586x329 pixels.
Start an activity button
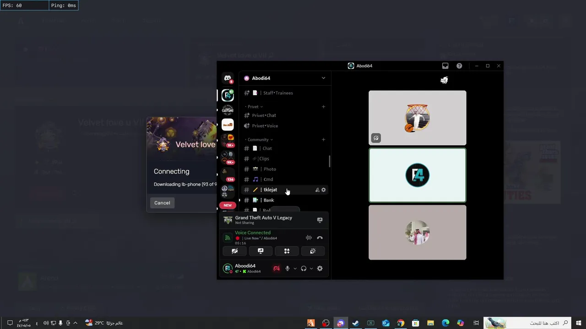click(x=287, y=251)
